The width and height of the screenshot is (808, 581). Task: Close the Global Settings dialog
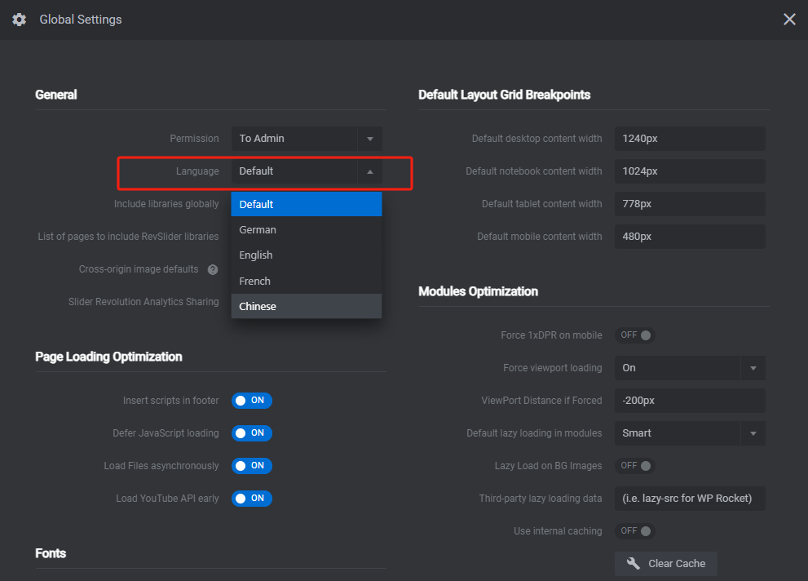click(789, 20)
